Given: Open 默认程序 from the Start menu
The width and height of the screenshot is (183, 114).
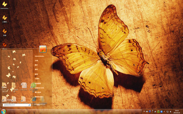Looking at the screenshot, I should 38,92.
